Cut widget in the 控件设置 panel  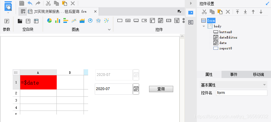(x=204, y=12)
